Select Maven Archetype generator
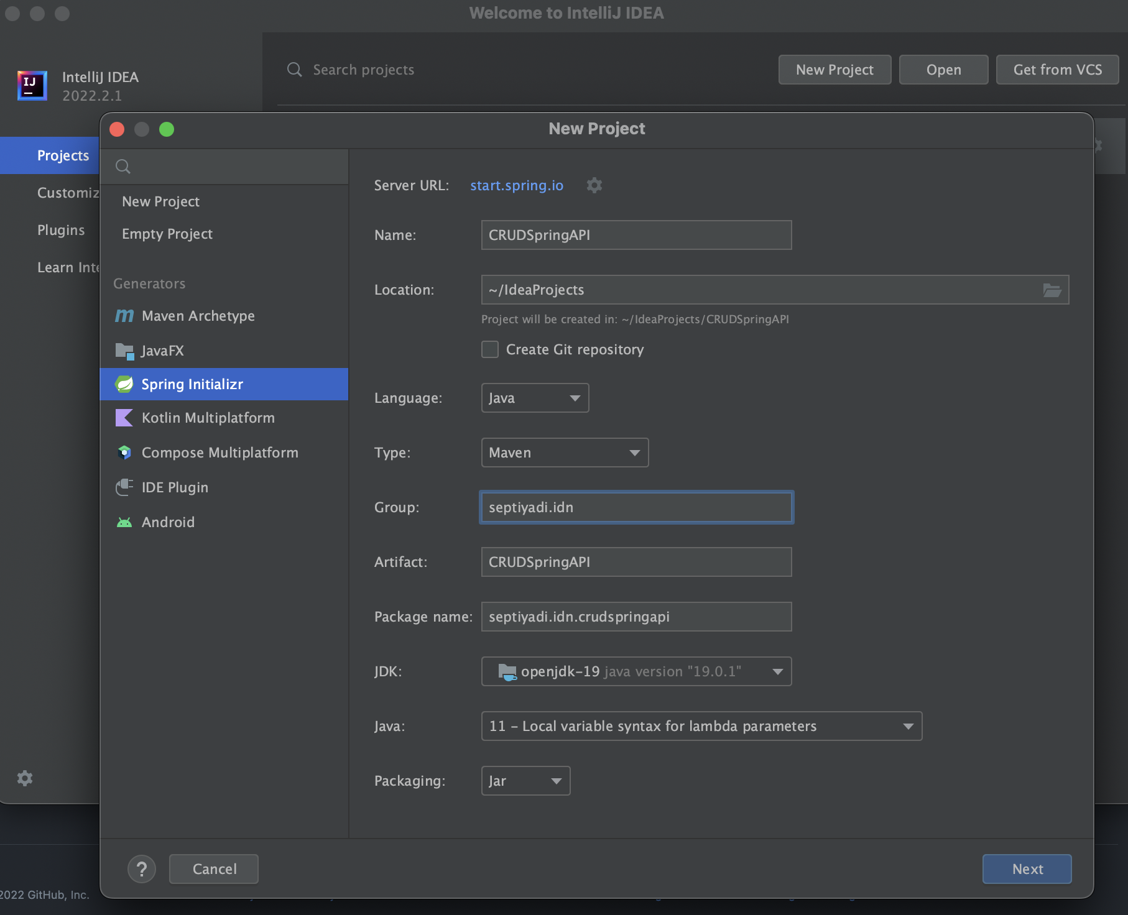1128x915 pixels. [224, 316]
